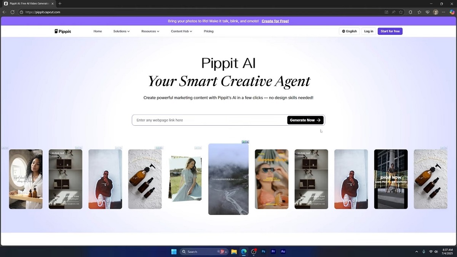View site info via the address bar lock icon
Image resolution: width=457 pixels, height=257 pixels.
pos(22,12)
